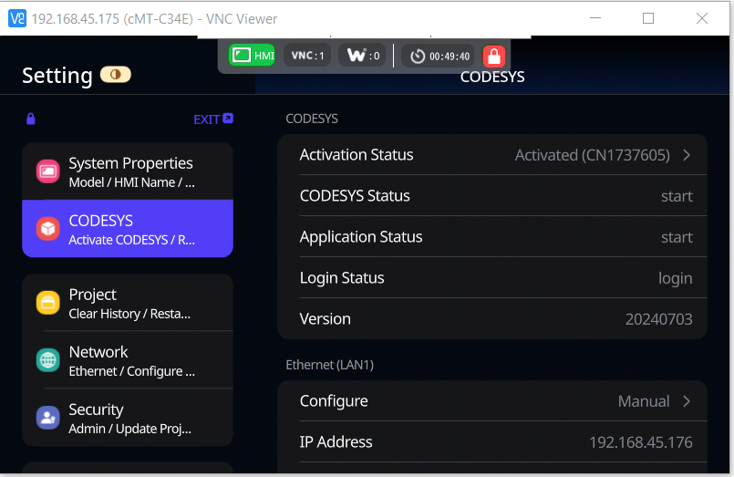
Task: Click the purple padlock icon in sidebar
Action: coord(31,119)
